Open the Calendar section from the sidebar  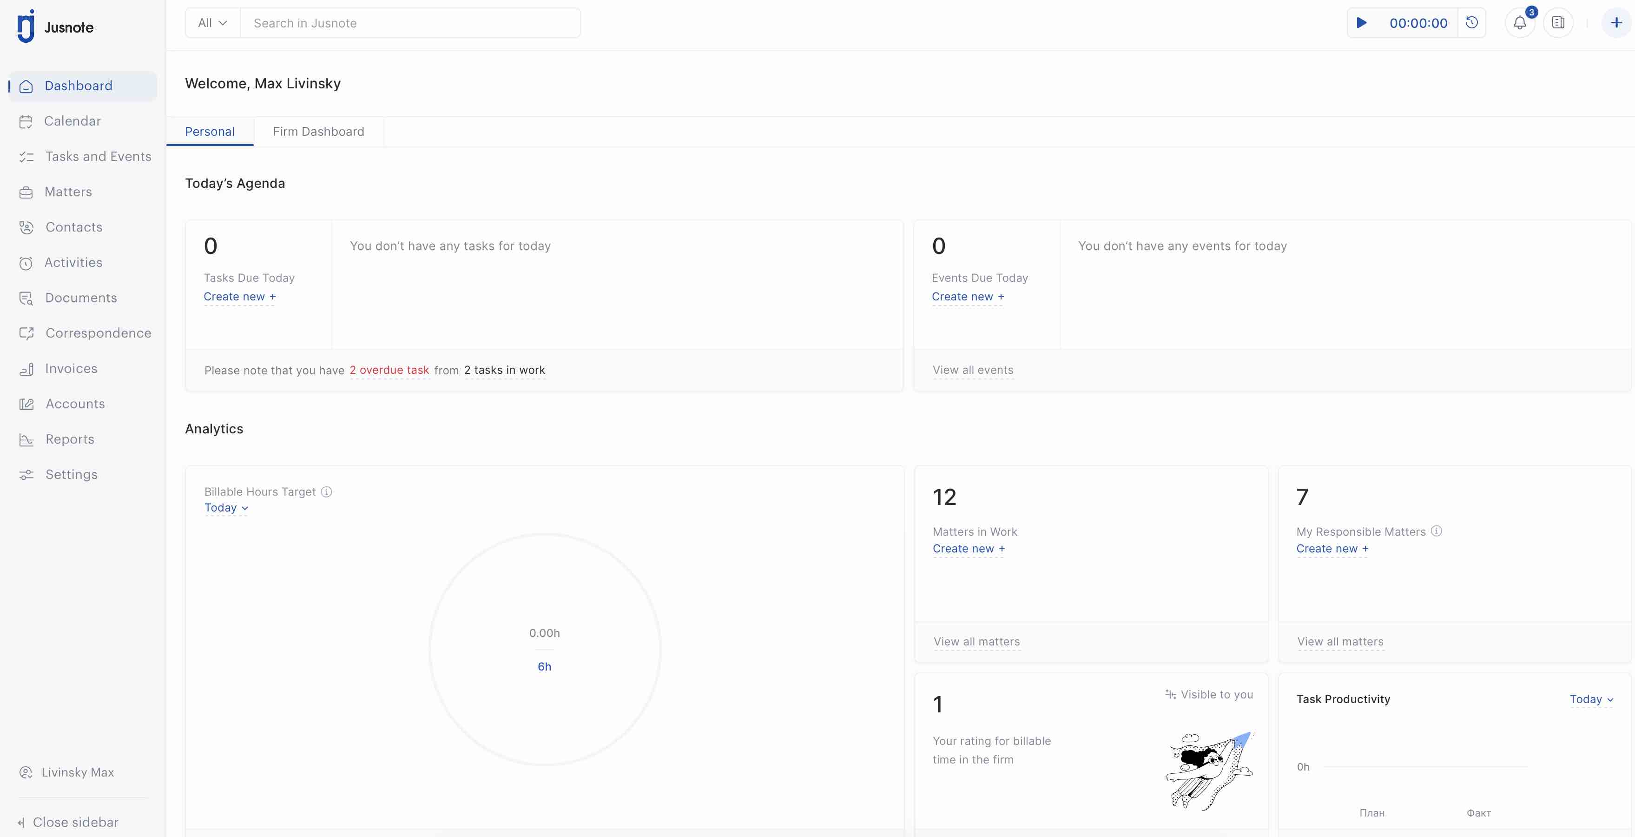72,120
